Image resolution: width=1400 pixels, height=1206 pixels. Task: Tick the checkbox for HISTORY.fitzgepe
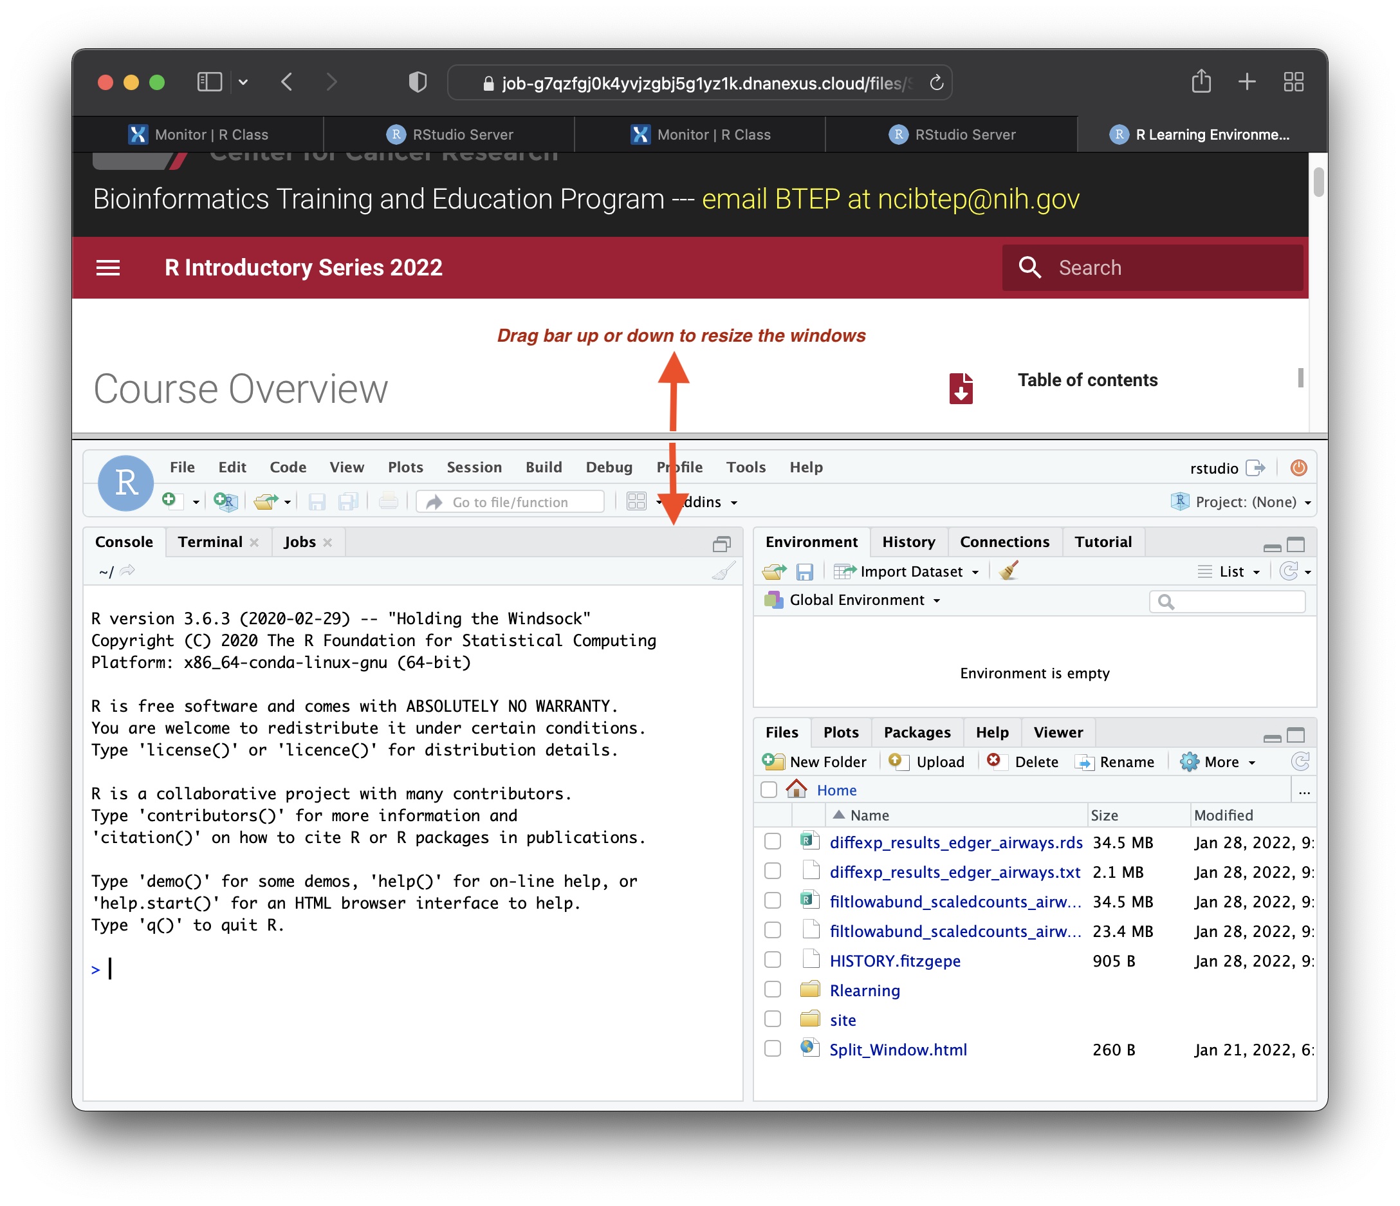click(x=772, y=960)
